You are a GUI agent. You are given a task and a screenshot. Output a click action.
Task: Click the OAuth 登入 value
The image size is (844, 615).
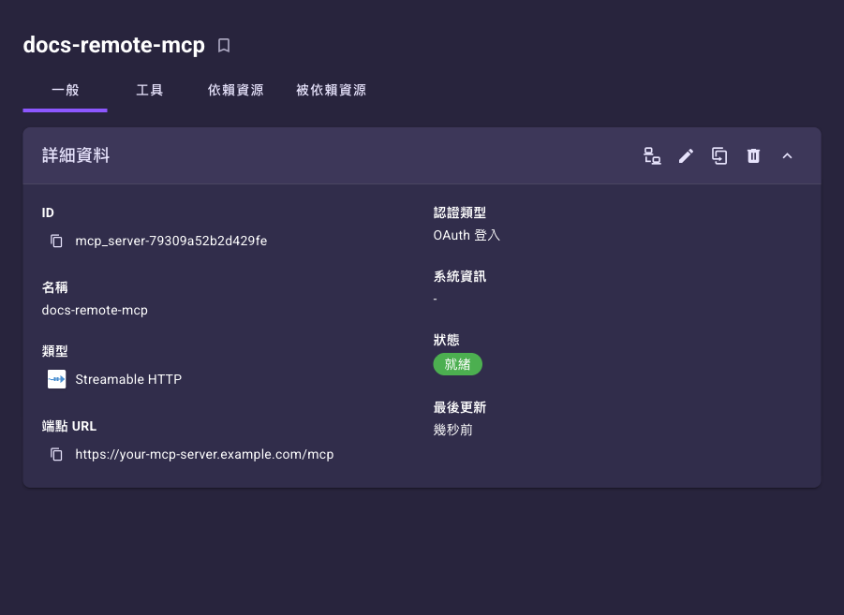pos(466,235)
